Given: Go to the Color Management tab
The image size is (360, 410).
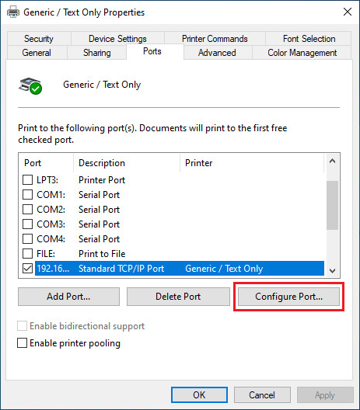Looking at the screenshot, I should point(302,53).
